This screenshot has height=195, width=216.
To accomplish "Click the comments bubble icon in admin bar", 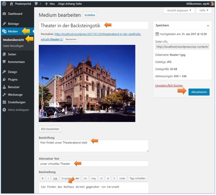I will [x=36, y=4].
